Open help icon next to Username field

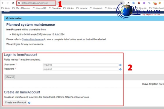click(120, 65)
